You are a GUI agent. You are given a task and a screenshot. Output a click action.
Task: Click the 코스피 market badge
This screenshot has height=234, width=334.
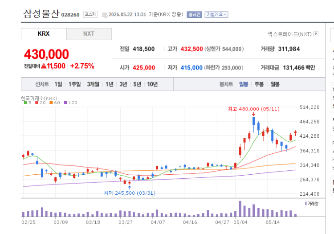pos(90,14)
